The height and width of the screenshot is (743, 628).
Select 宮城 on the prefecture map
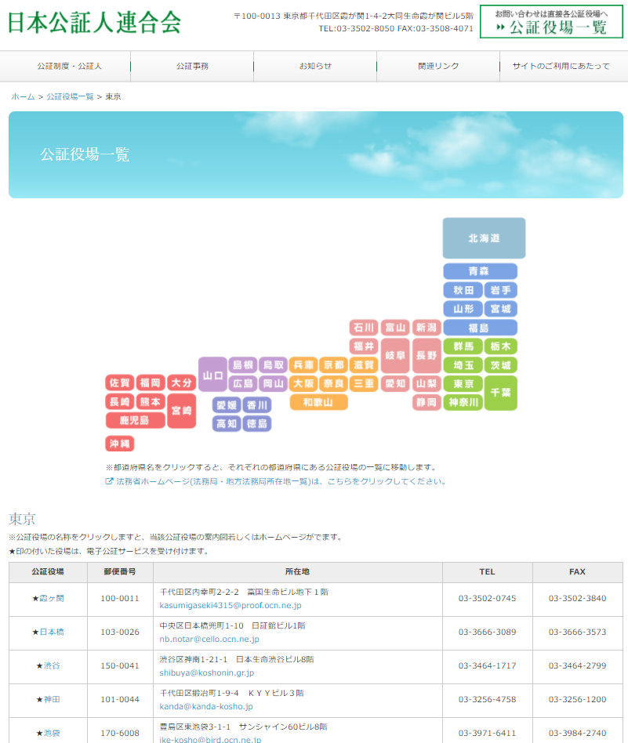pos(500,309)
